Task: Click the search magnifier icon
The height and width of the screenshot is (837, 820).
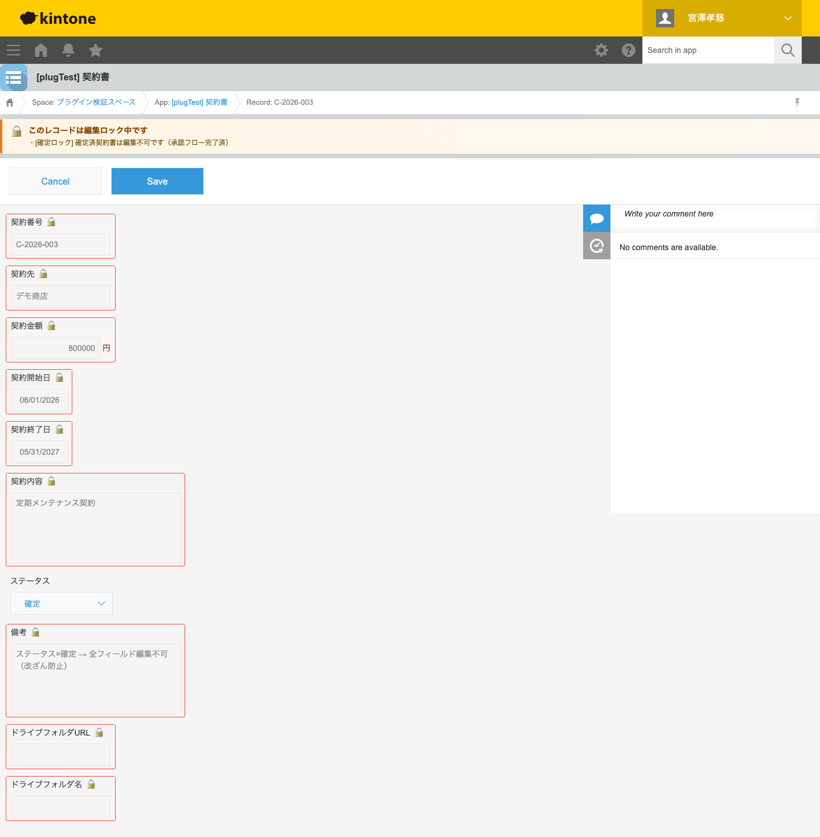Action: pyautogui.click(x=788, y=50)
